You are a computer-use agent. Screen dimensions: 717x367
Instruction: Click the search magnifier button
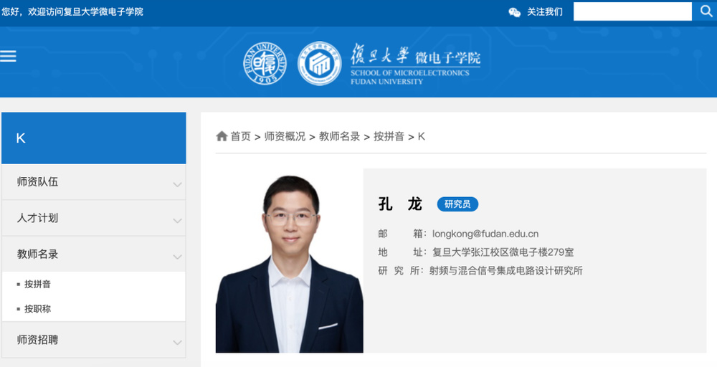point(705,11)
